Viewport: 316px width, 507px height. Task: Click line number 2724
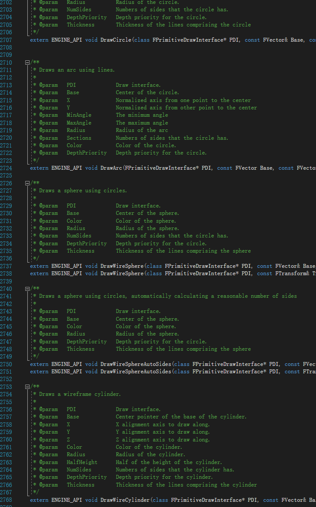click(x=6, y=168)
